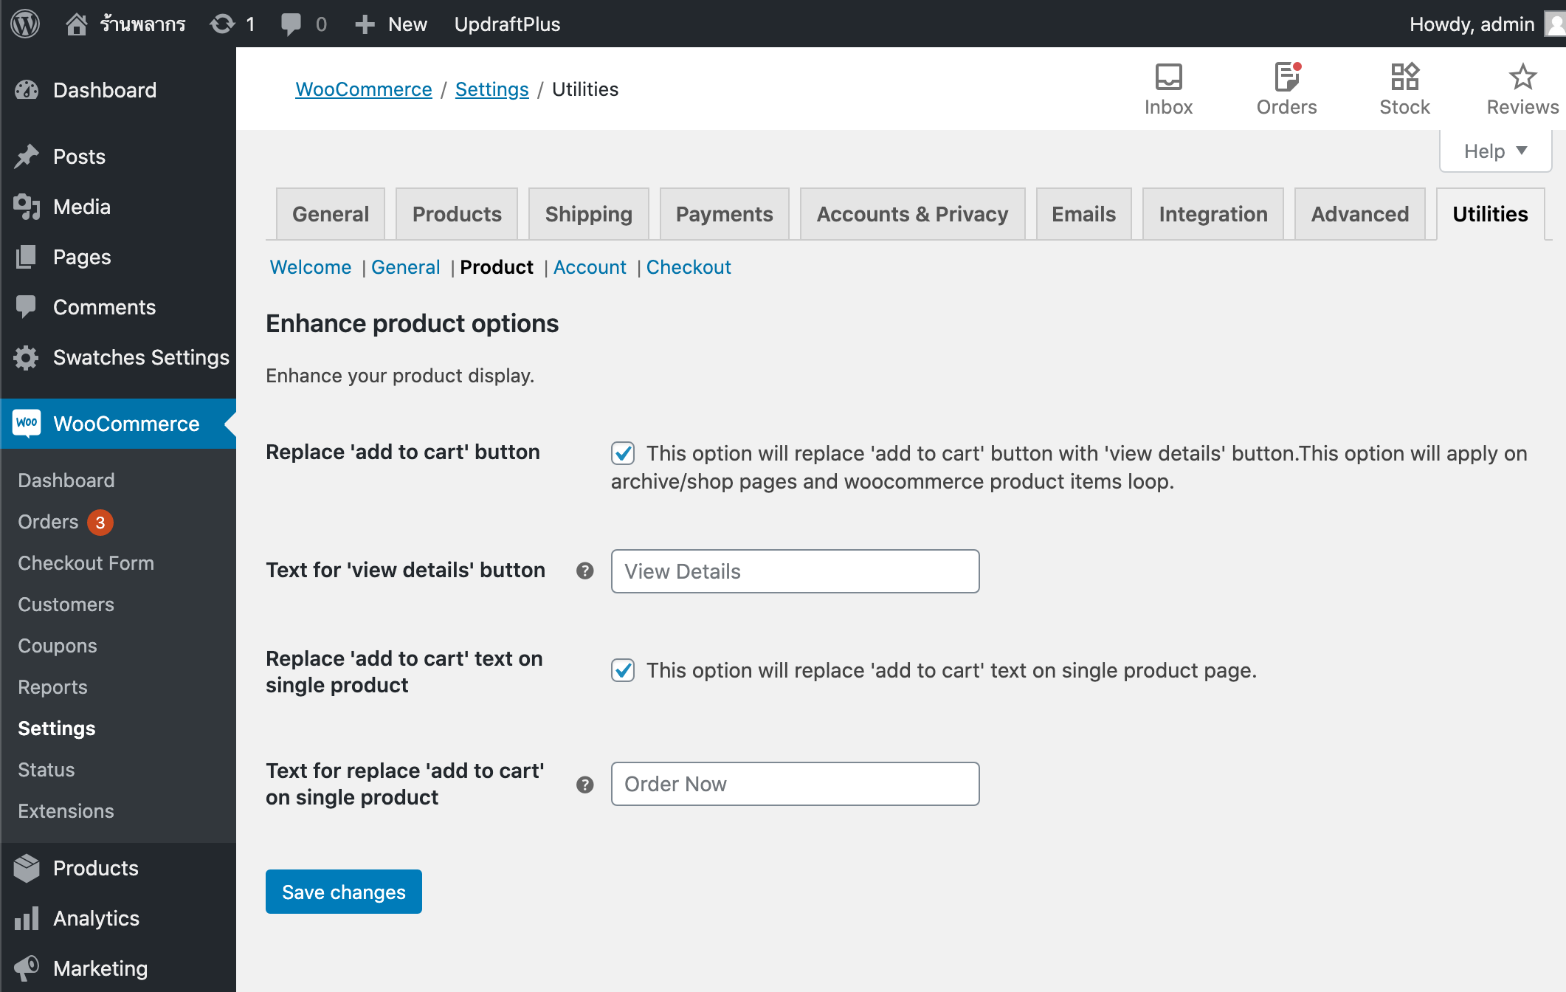Click the Posts pin icon
The height and width of the screenshot is (992, 1566).
(27, 156)
